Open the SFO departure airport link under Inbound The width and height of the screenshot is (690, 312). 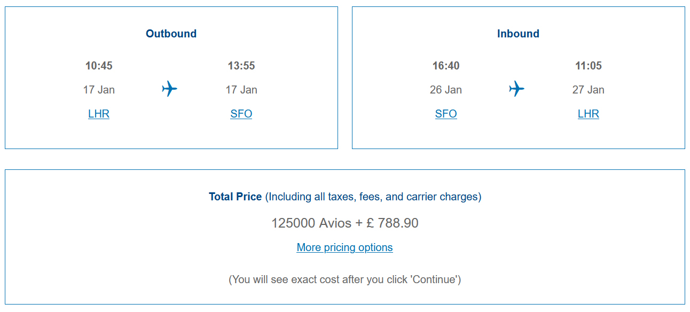click(446, 114)
